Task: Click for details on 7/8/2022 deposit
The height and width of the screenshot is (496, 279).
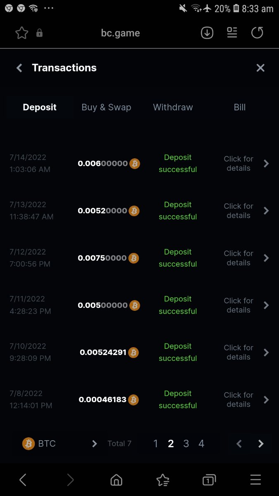Action: (x=238, y=400)
